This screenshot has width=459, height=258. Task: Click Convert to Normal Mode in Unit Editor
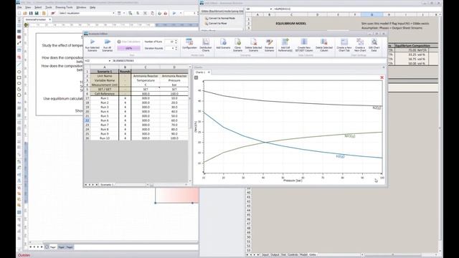(222, 18)
